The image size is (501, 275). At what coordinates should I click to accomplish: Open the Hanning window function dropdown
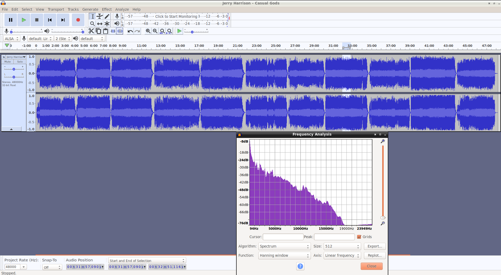click(x=284, y=255)
